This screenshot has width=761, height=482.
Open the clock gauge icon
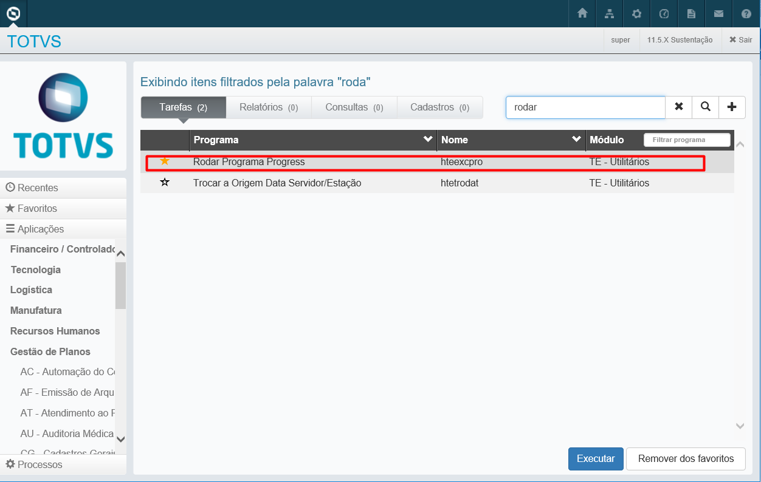[x=664, y=13]
